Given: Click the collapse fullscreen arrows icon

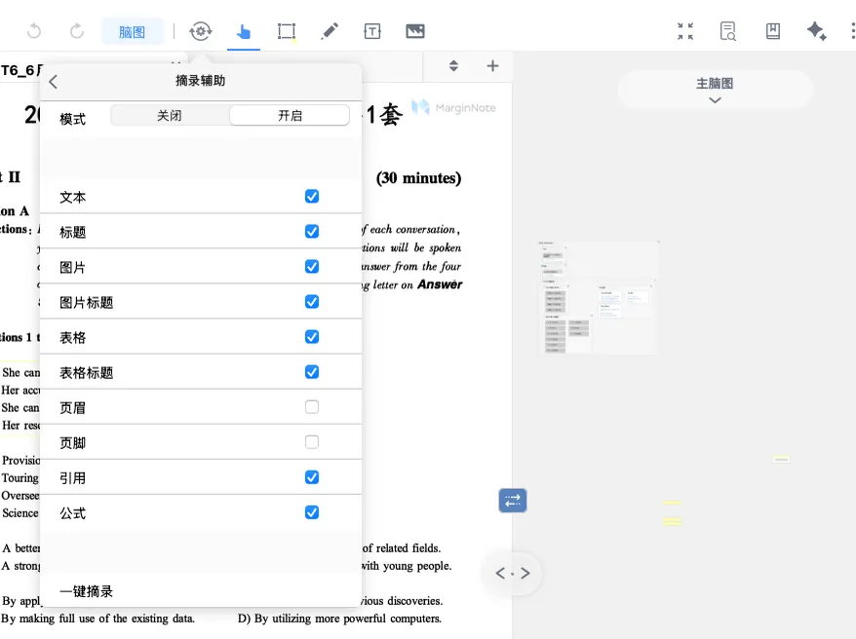Looking at the screenshot, I should (685, 31).
